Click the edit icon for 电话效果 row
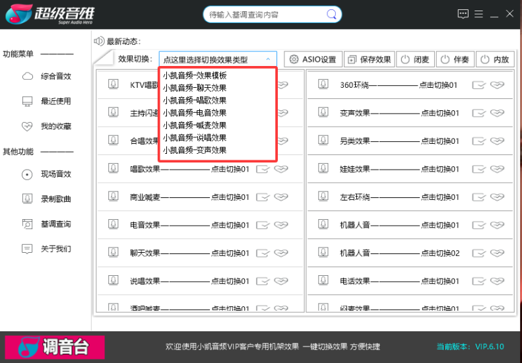 pos(478,281)
